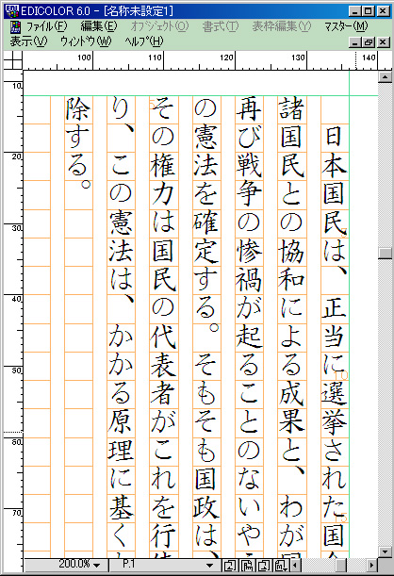Open the 編集(E) menu
Screen dimensions: 394x576
coord(99,26)
